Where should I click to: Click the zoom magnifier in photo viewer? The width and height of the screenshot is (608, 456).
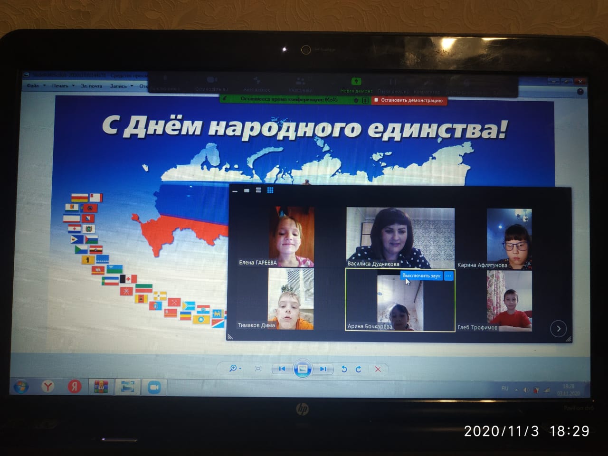(x=233, y=368)
